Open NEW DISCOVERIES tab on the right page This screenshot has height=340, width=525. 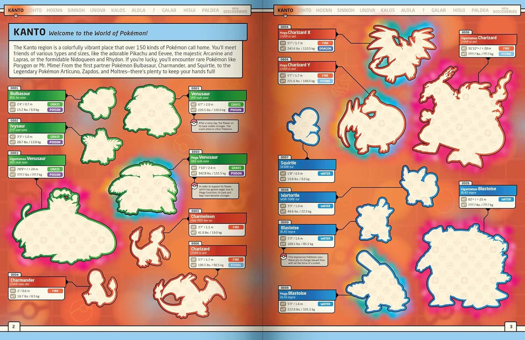click(x=505, y=10)
